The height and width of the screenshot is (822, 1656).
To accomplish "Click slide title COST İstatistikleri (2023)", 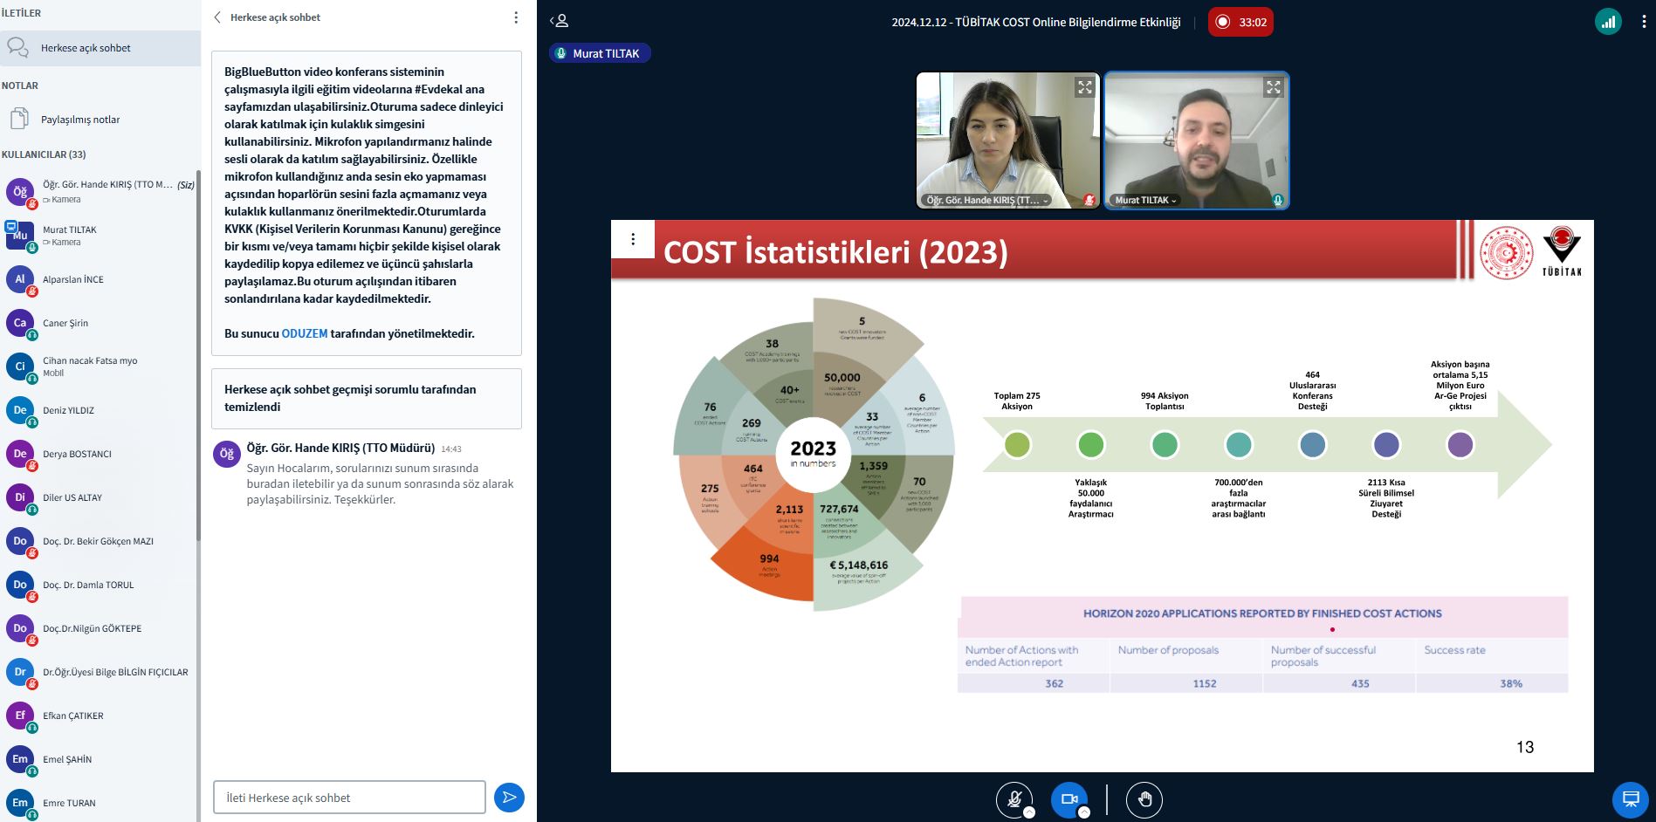I will [x=835, y=252].
